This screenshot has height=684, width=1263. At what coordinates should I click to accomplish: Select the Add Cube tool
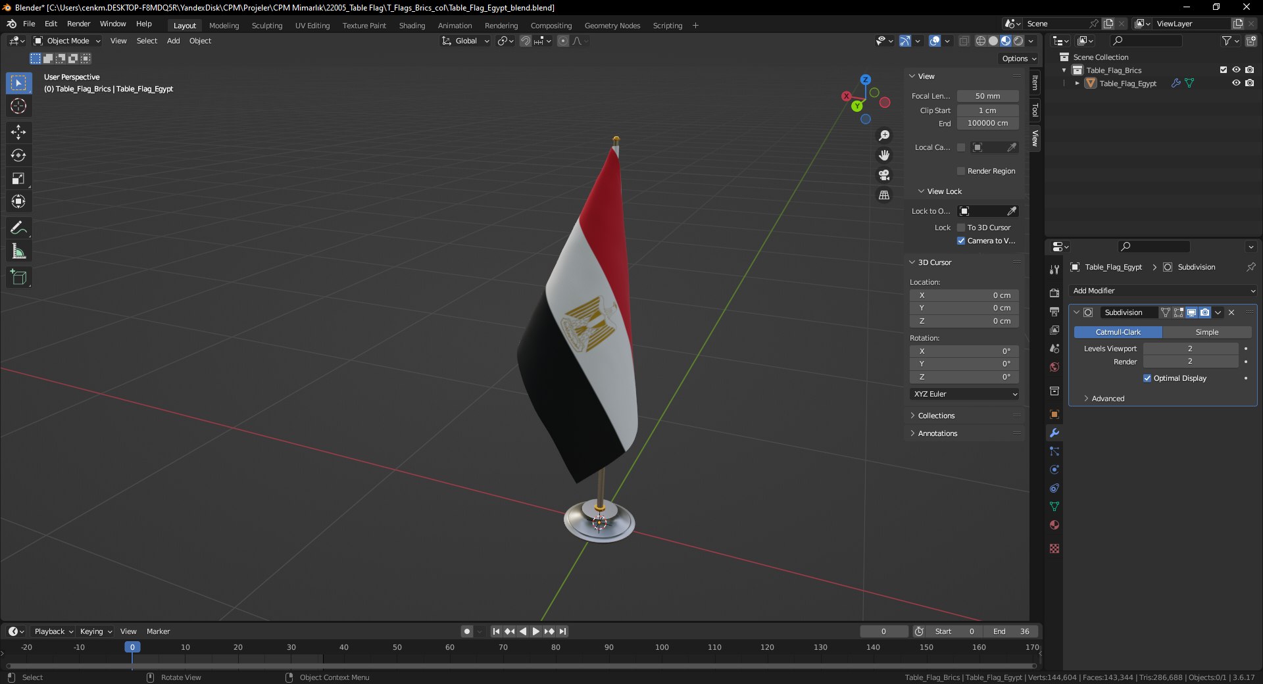18,278
